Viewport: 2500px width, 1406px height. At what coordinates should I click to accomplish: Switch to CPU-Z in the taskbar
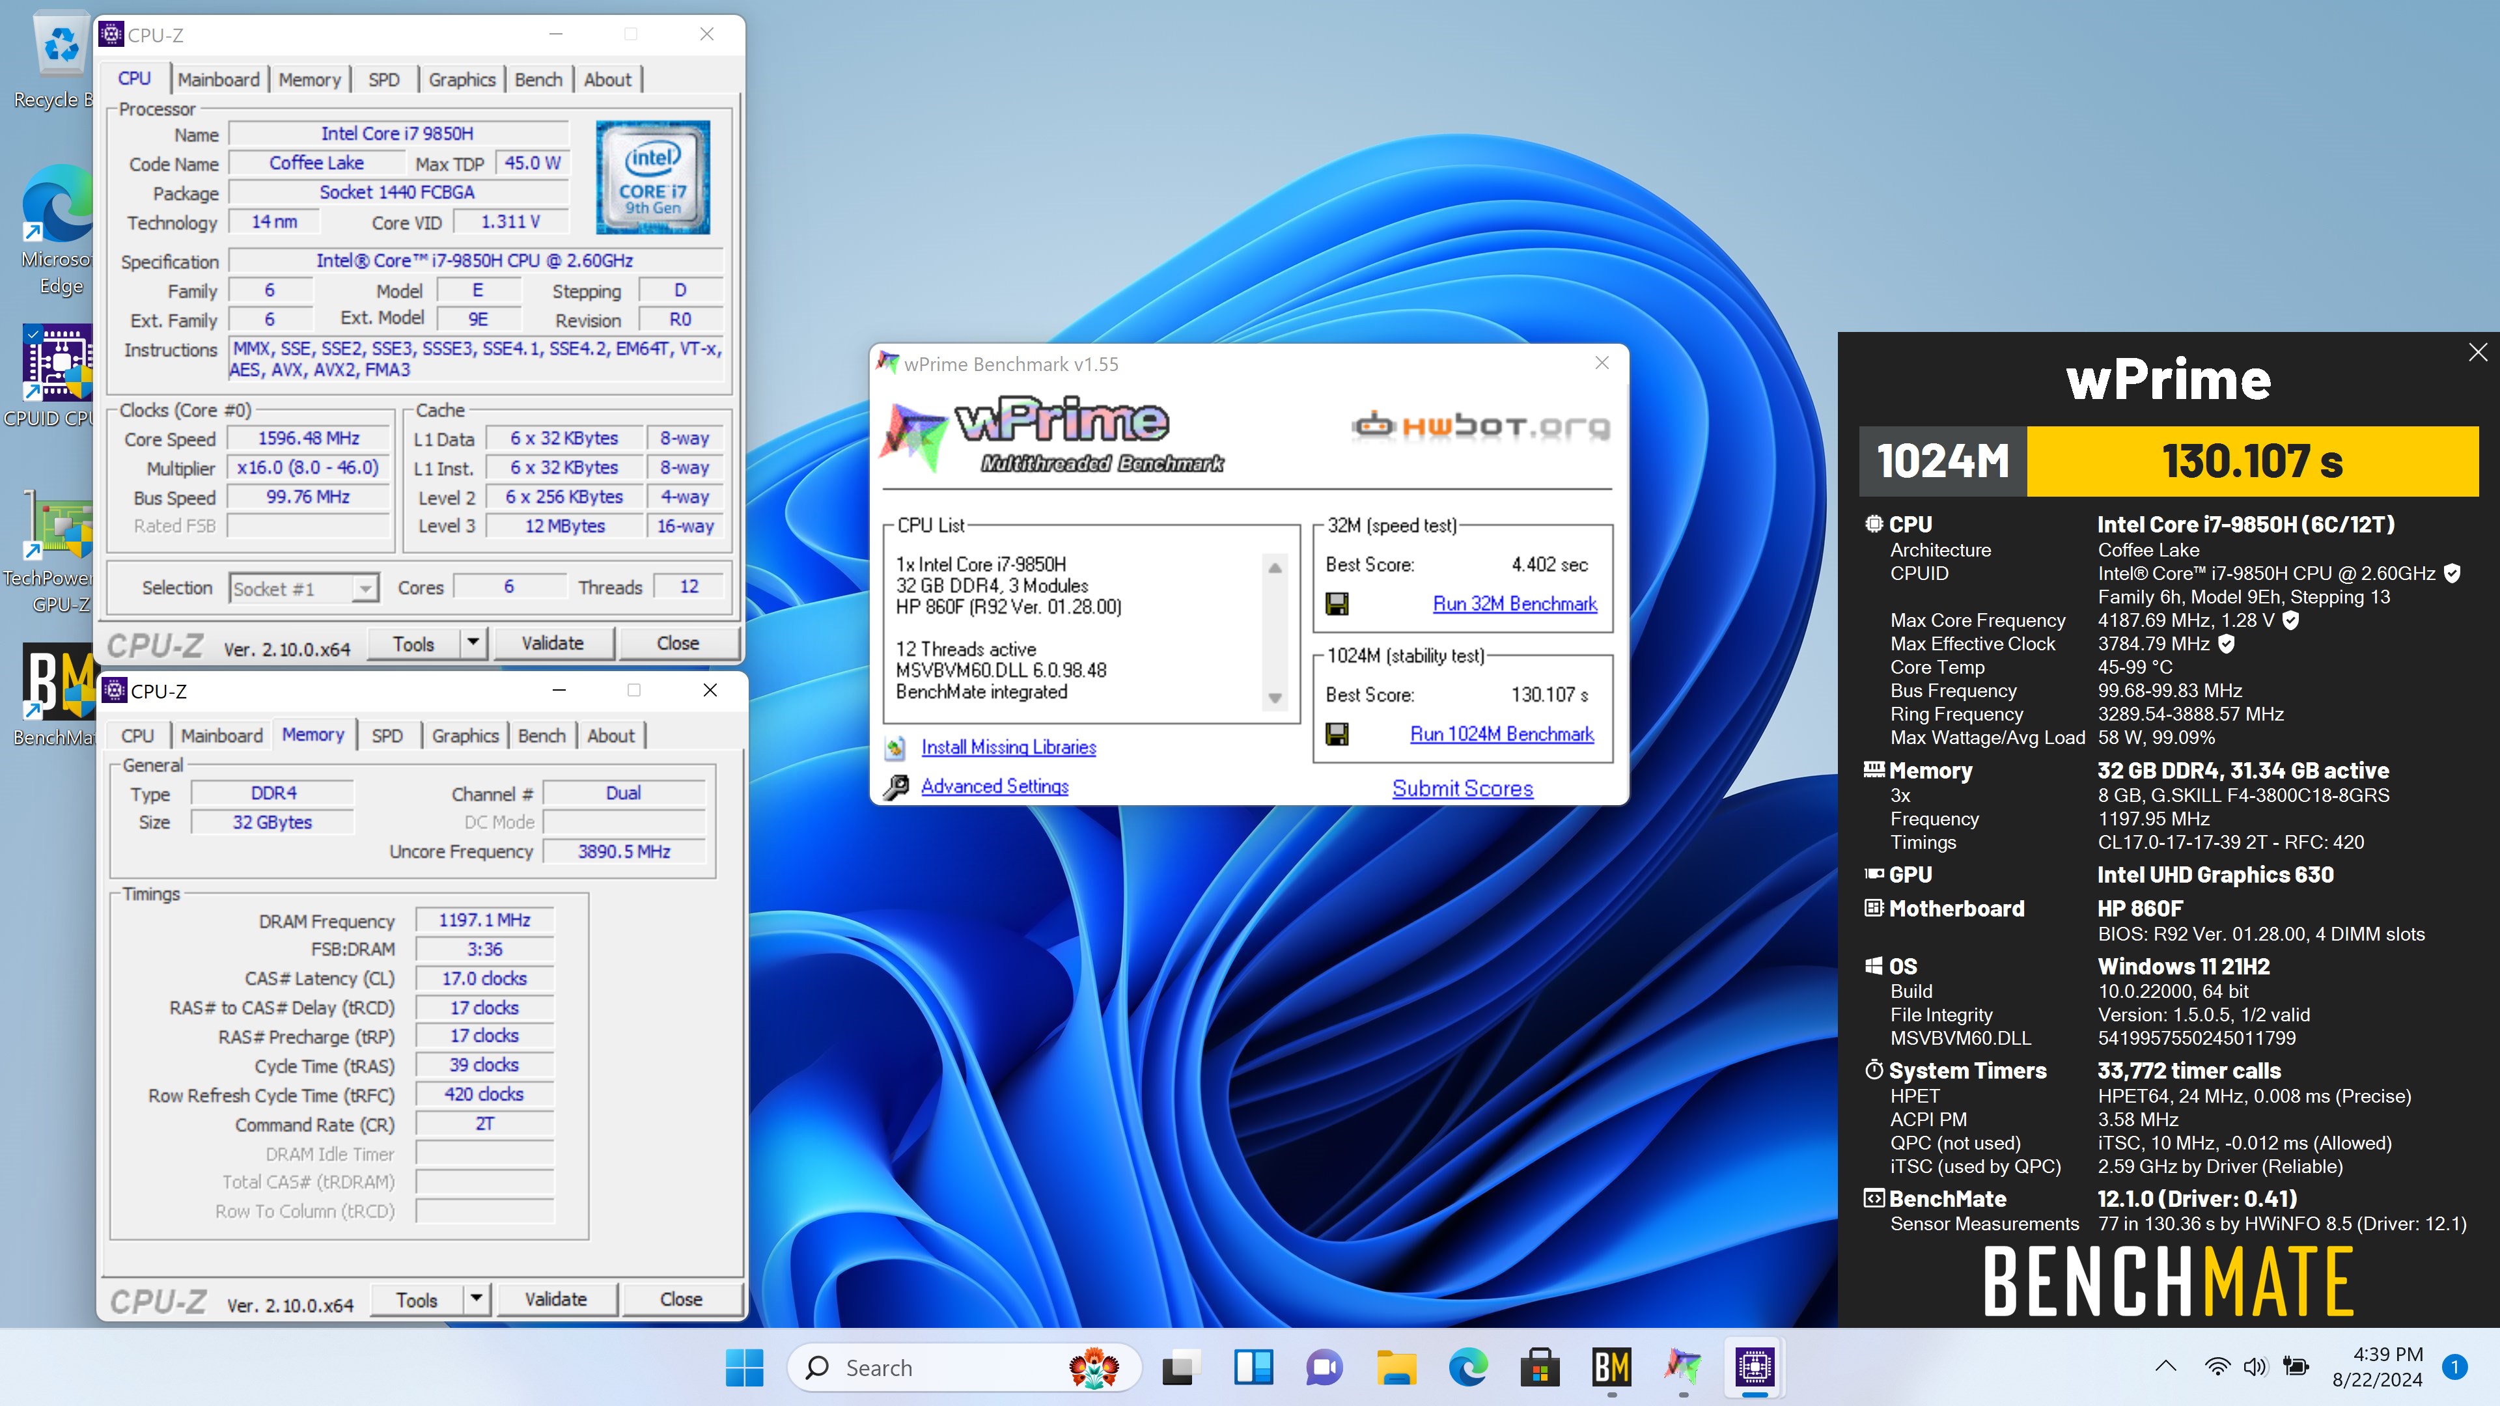[x=1755, y=1367]
